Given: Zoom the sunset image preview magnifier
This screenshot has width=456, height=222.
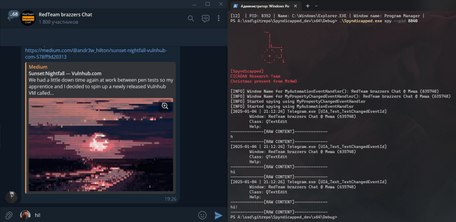Looking at the screenshot, I should tap(165, 106).
